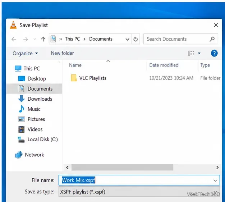Click the Music note icon
Viewport: 225px width, 202px height.
pos(22,109)
